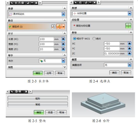
Task: Collapse the 尺寸 section
Action: (x=65, y=33)
